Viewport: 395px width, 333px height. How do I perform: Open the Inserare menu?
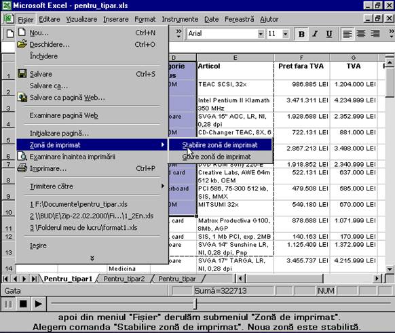[116, 19]
